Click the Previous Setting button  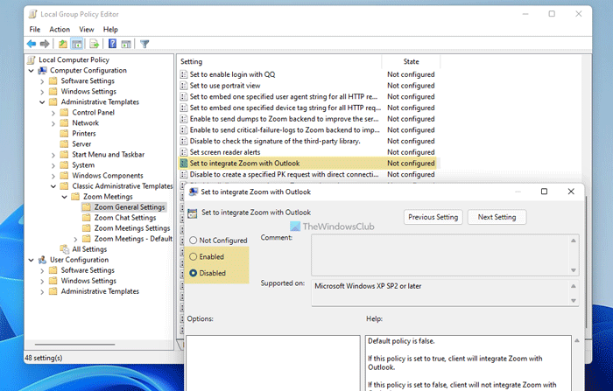pyautogui.click(x=433, y=217)
